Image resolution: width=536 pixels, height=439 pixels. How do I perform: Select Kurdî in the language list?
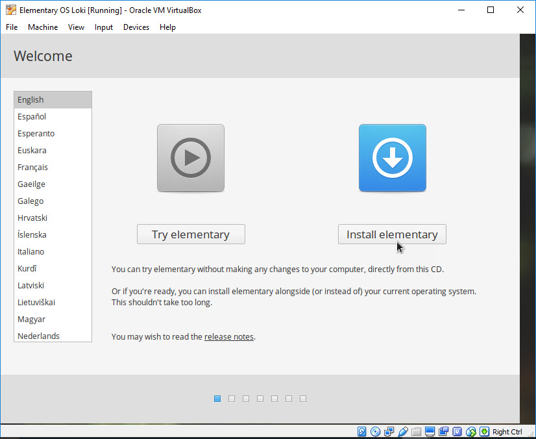[53, 268]
